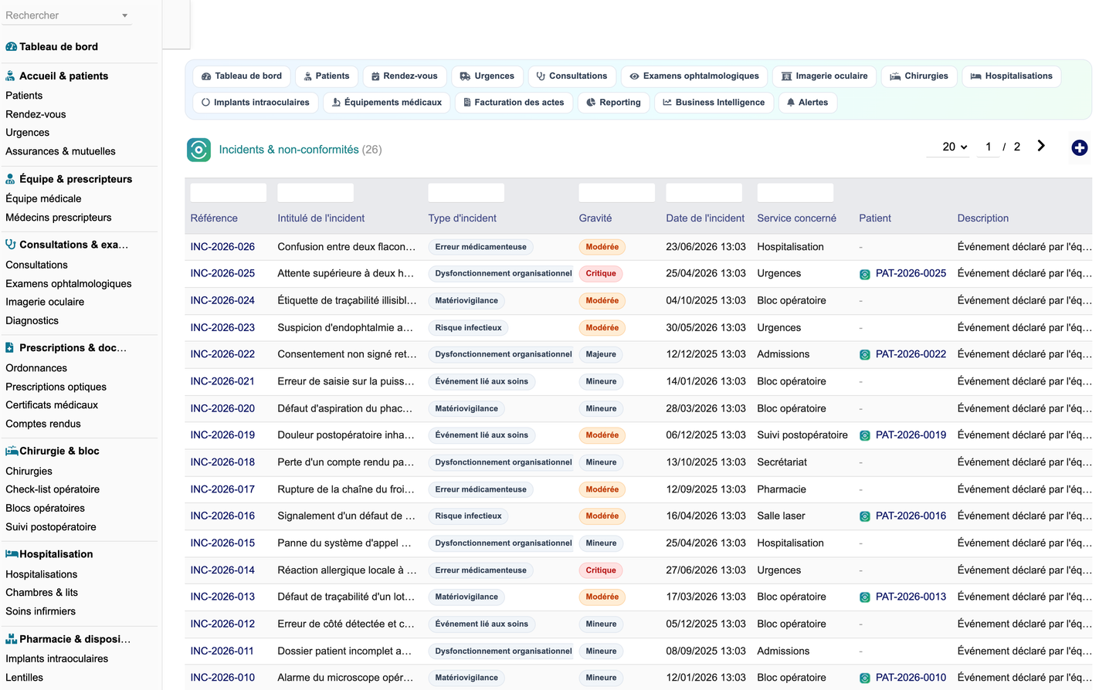The height and width of the screenshot is (690, 1116).
Task: Open Médecins prescripteurs in the sidebar
Action: [59, 218]
